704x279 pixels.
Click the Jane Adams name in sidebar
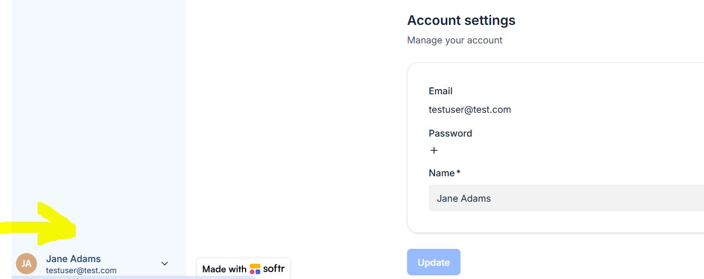(73, 259)
